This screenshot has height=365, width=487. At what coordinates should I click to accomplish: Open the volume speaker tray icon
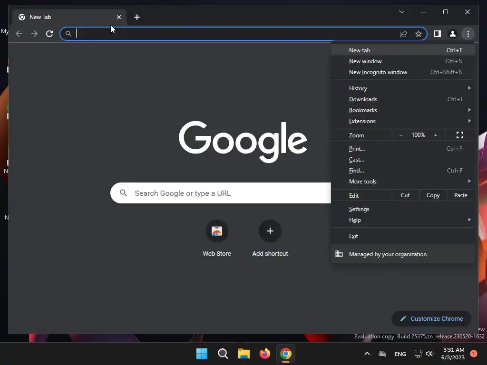point(429,354)
